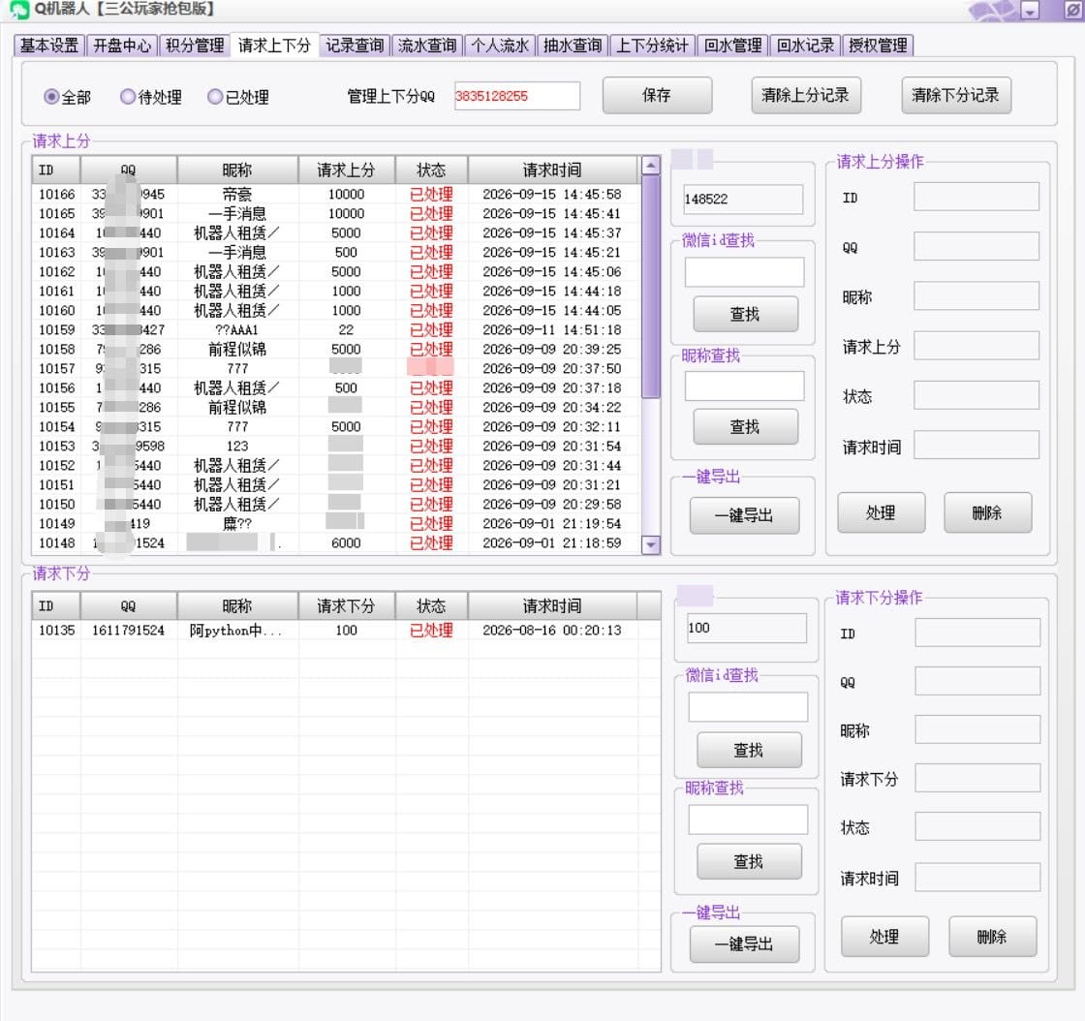Click the 昵称查找 input in 请求上分 section
Image resolution: width=1085 pixels, height=1021 pixels.
point(745,387)
